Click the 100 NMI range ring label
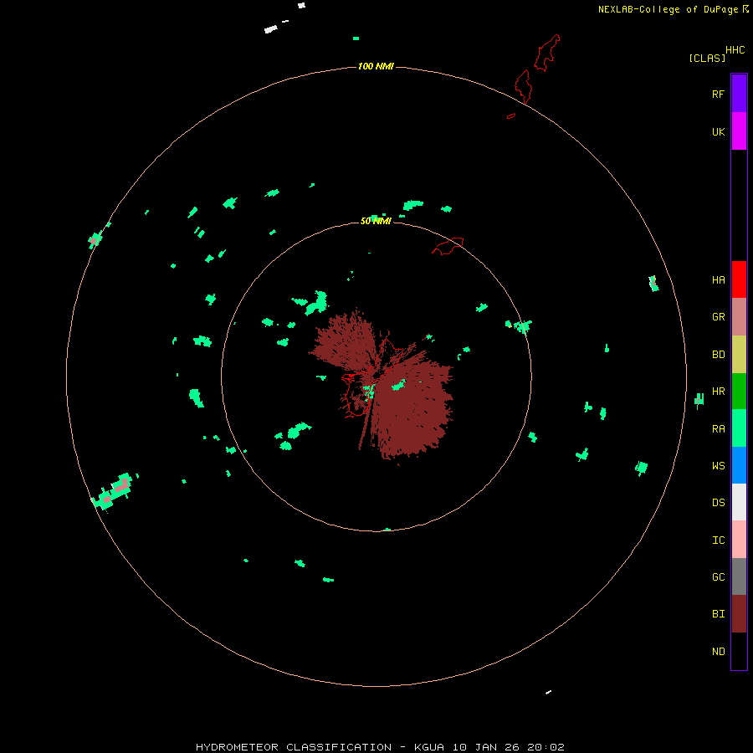This screenshot has width=753, height=753. 376,66
